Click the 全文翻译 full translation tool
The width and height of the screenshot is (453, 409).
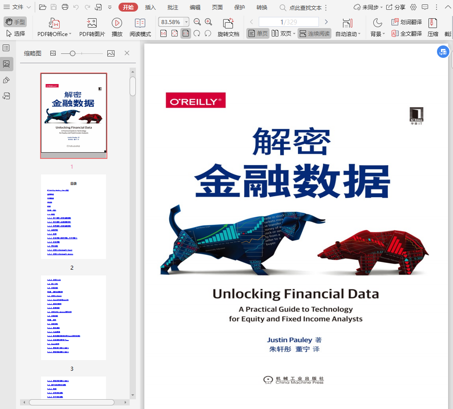tap(407, 33)
